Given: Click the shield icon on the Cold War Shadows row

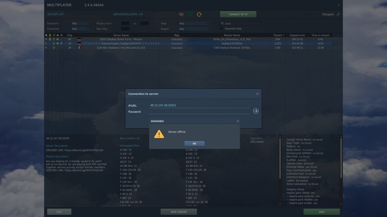Looking at the screenshot, I should (54, 47).
